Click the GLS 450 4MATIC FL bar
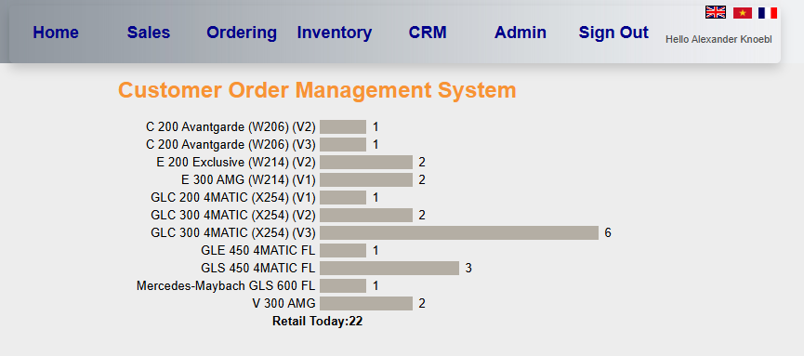The height and width of the screenshot is (356, 804). point(389,269)
